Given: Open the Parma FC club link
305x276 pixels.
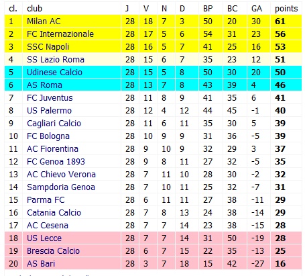Looking at the screenshot, I should click(x=46, y=200).
